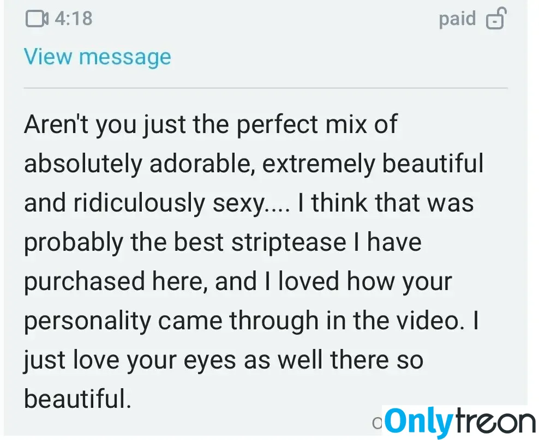Screen dimensions: 539x440
Task: Click the blue "Only" part of the logo
Action: tap(417, 422)
